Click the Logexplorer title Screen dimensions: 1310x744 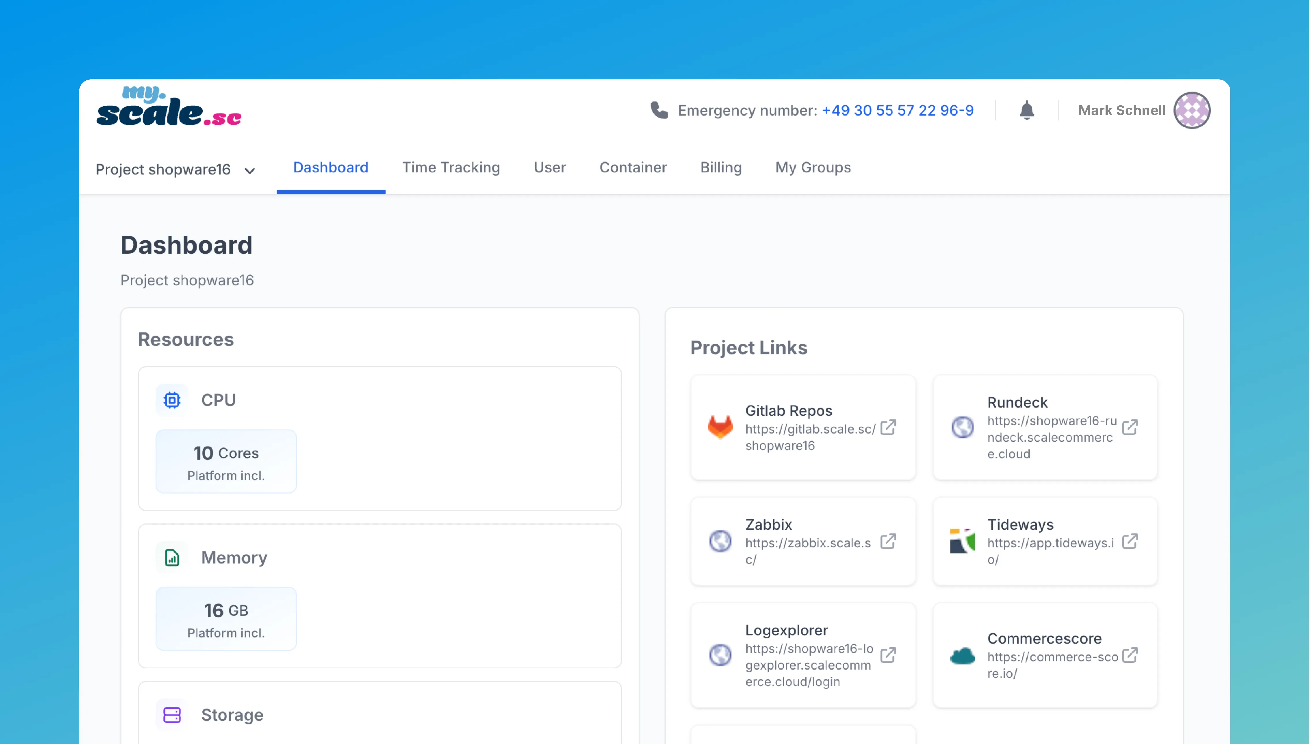click(786, 630)
